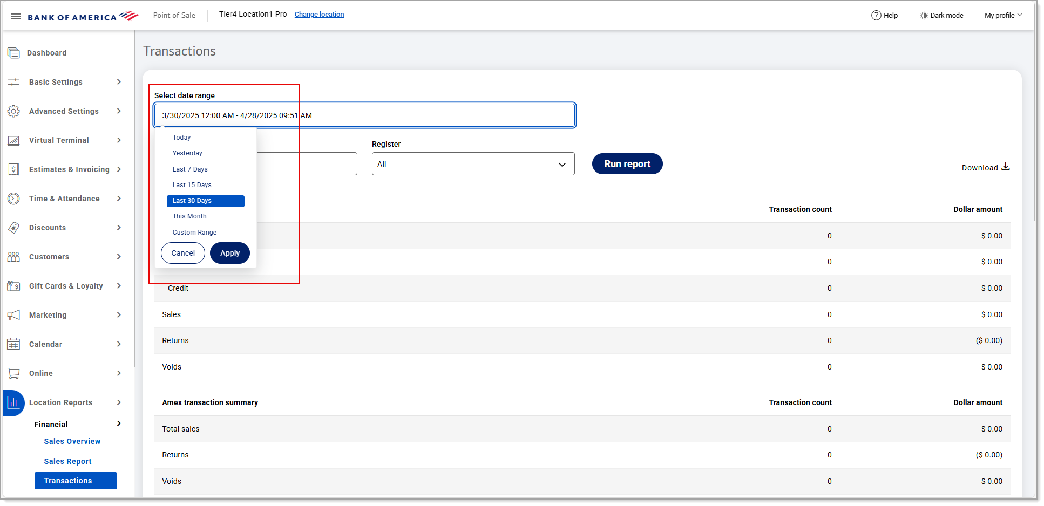Click the Time & Attendance clock icon
1044x506 pixels.
13,199
